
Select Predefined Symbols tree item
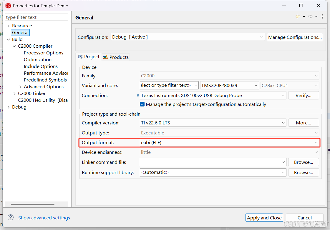[45, 80]
